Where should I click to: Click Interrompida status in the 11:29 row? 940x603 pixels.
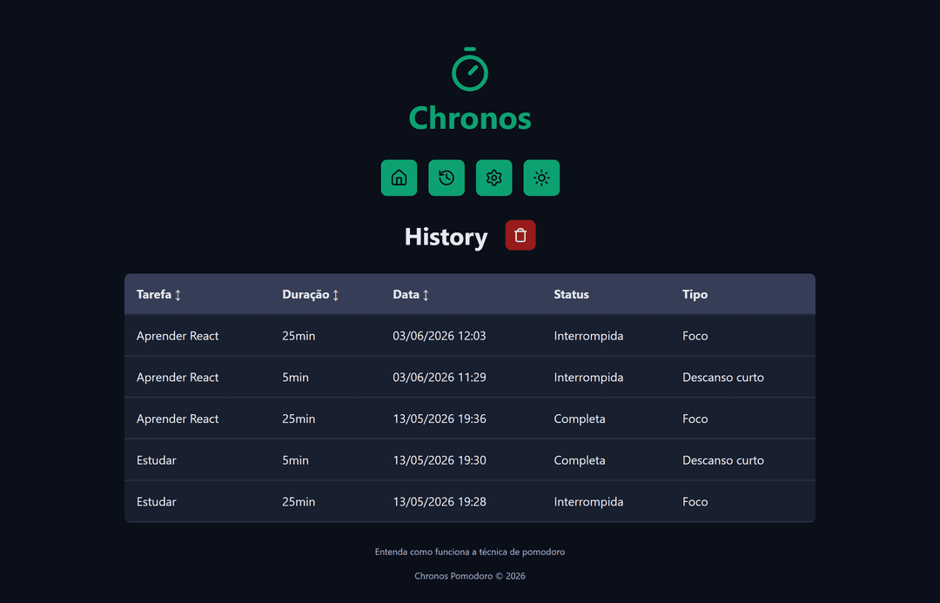(x=588, y=377)
